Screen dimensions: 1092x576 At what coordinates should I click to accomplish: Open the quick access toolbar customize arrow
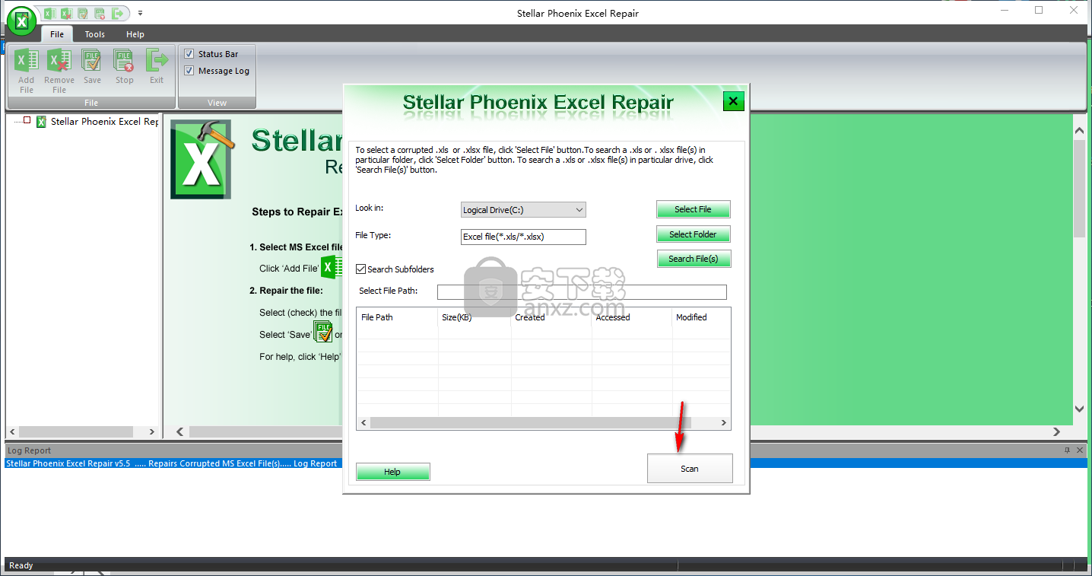point(141,13)
